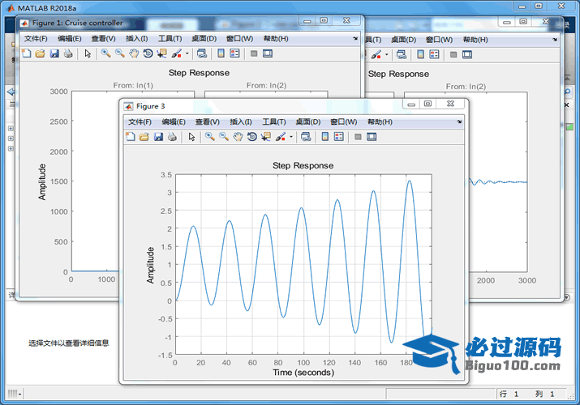Select Rotate 3D tool in Figure 3
The image size is (580, 405).
[x=252, y=137]
